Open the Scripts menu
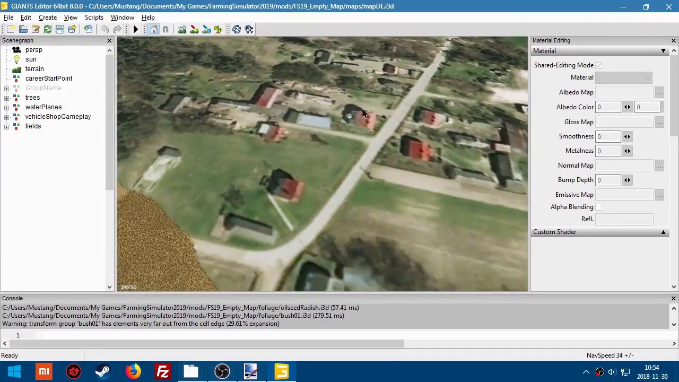The height and width of the screenshot is (382, 679). tap(94, 18)
